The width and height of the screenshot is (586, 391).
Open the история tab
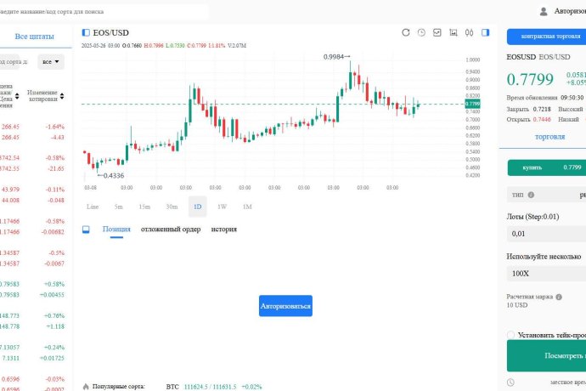pyautogui.click(x=224, y=229)
